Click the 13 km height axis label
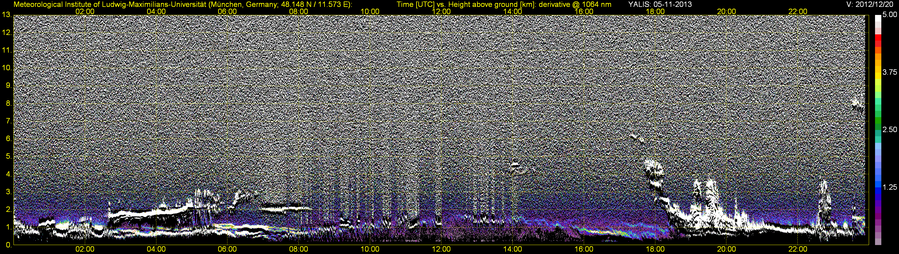 pyautogui.click(x=6, y=15)
